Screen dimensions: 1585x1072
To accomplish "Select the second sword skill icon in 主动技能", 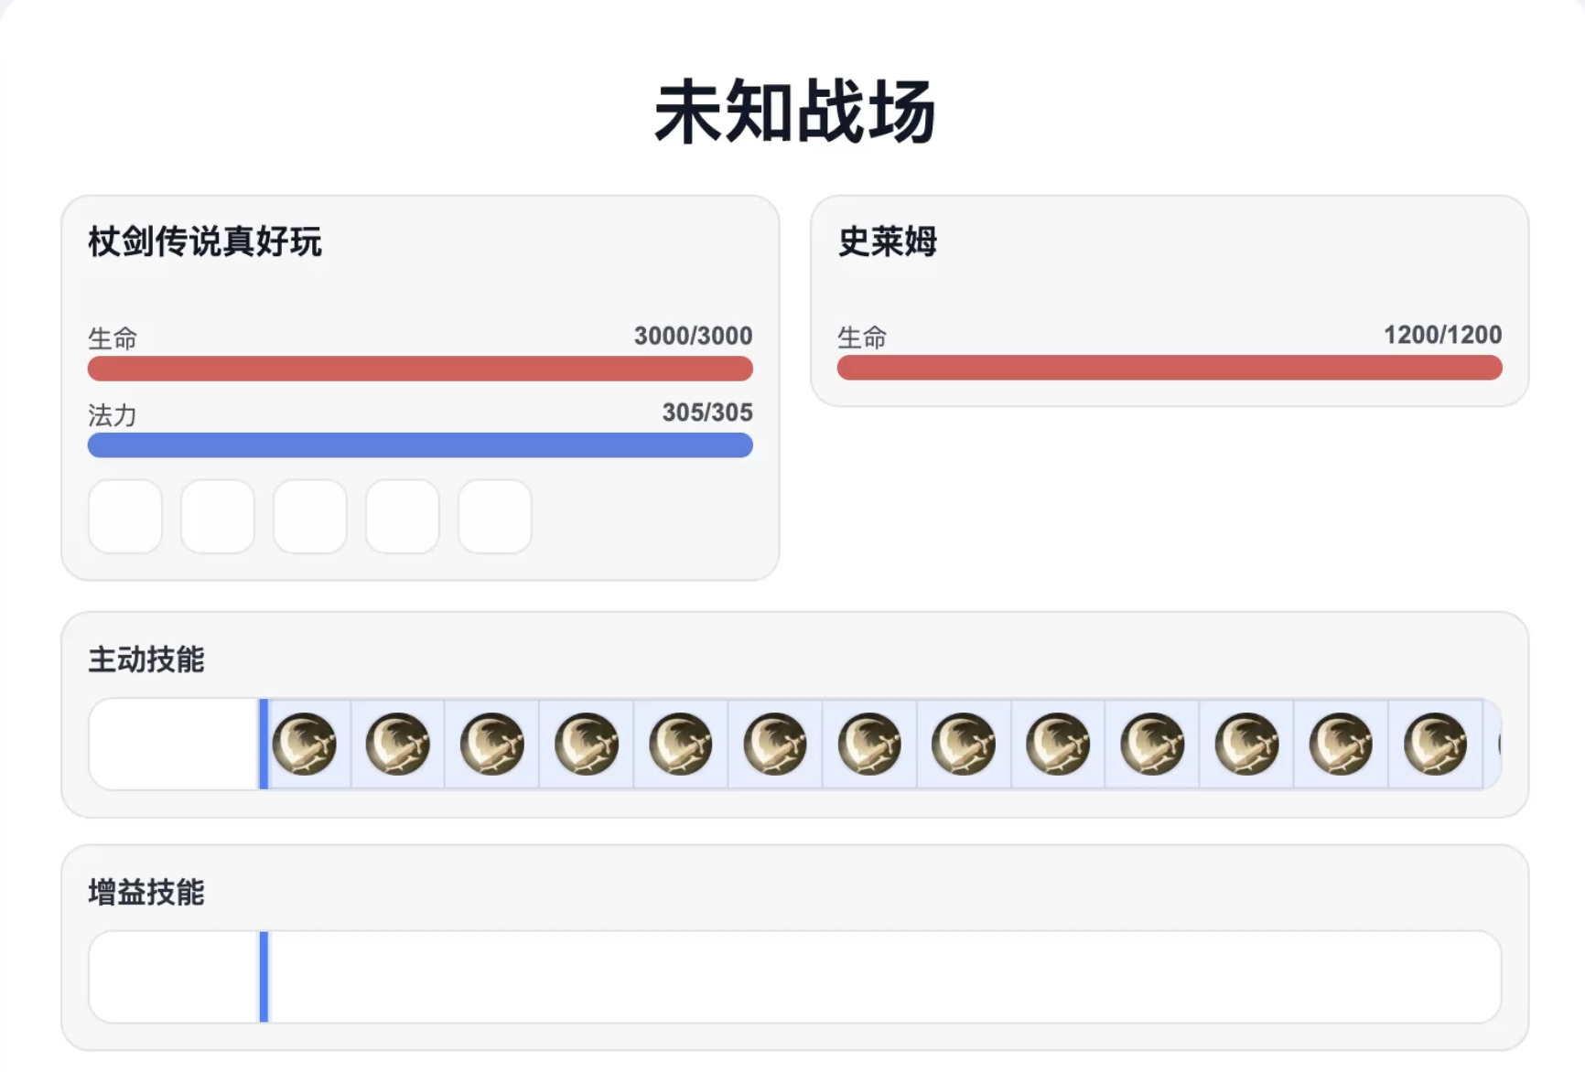I will (398, 744).
